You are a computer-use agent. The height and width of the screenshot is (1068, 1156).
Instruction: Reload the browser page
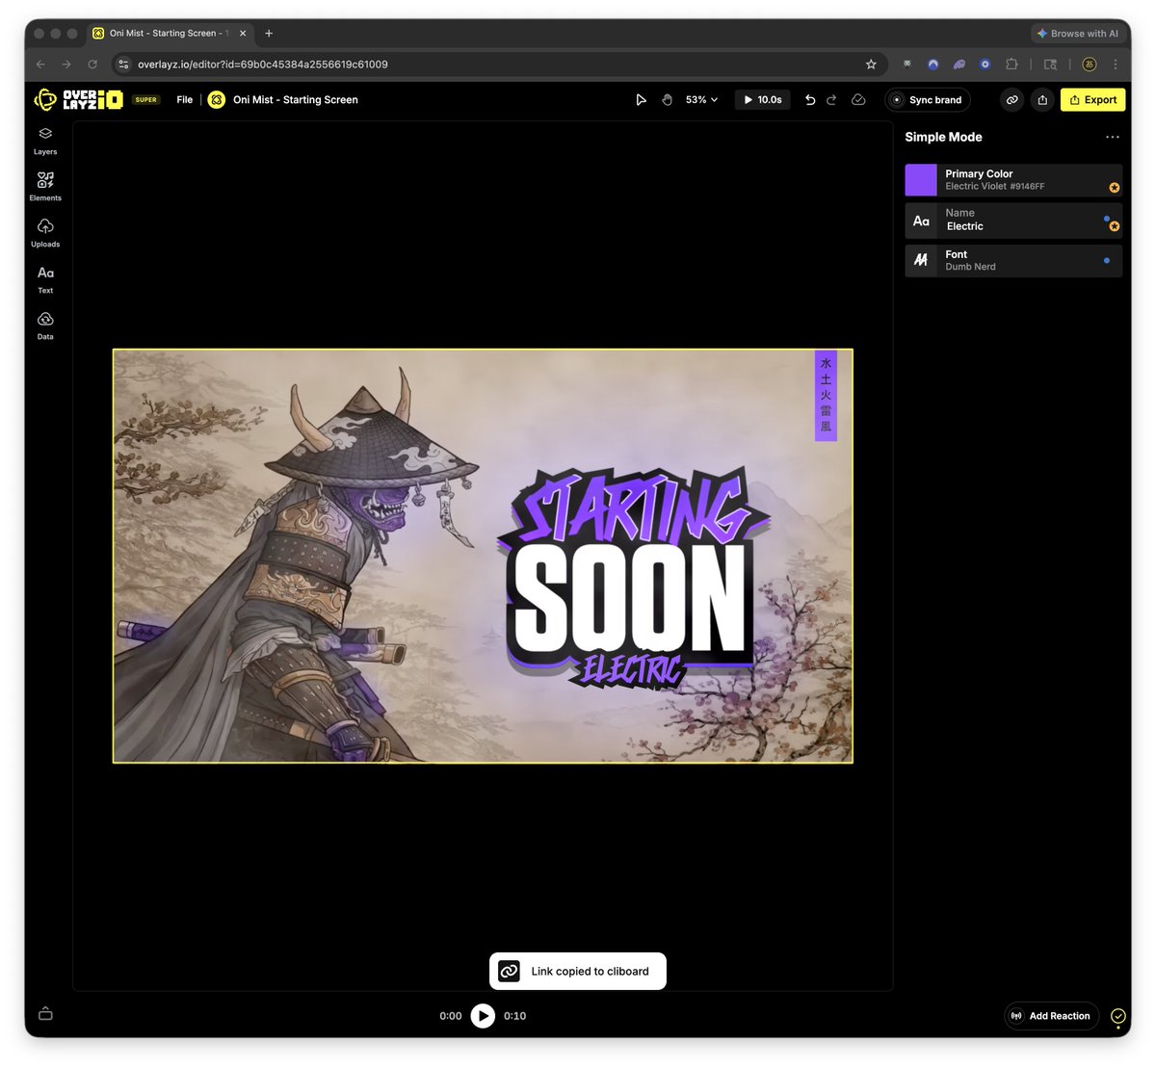coord(92,65)
